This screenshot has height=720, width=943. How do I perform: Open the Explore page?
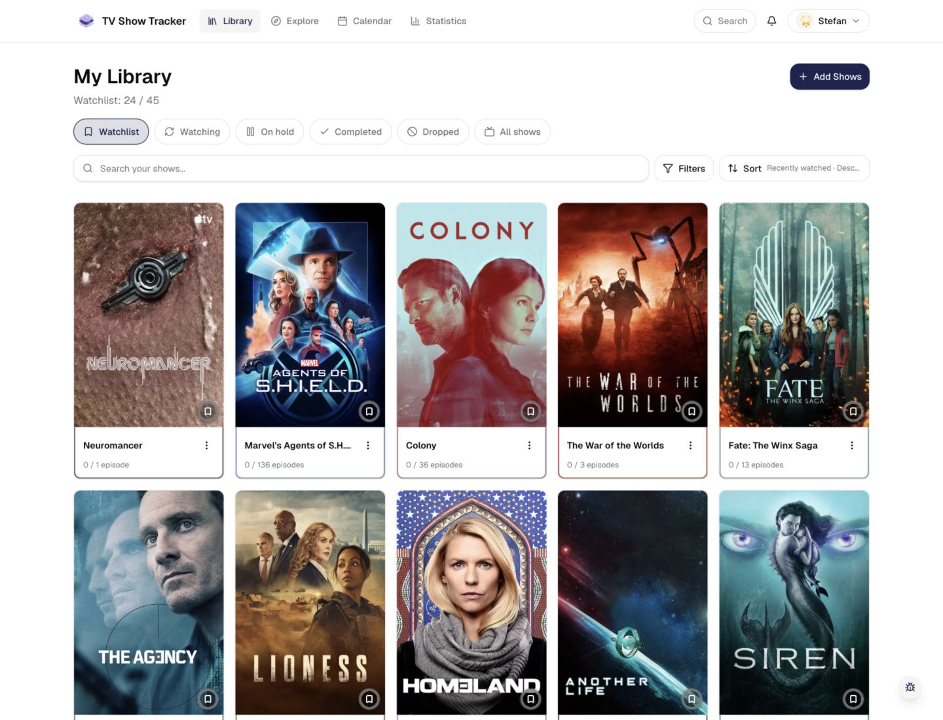point(295,21)
